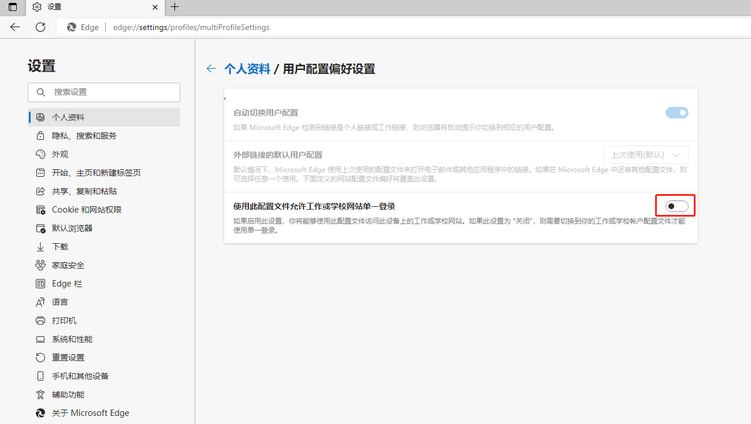Click the 隐私、搜索和服务 lock icon

click(40, 136)
